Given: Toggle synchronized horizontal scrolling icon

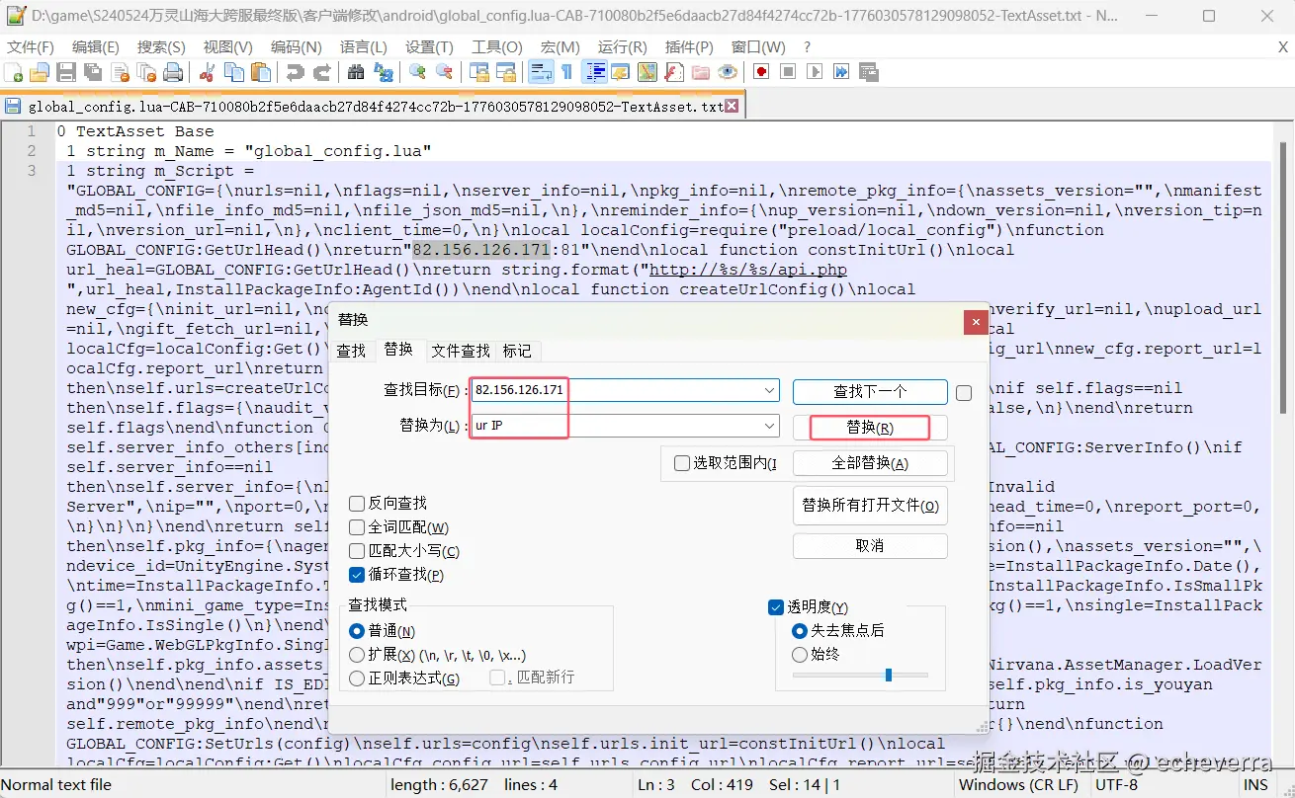Looking at the screenshot, I should [506, 72].
